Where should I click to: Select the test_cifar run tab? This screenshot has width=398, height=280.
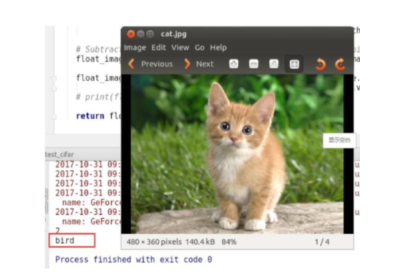point(60,154)
